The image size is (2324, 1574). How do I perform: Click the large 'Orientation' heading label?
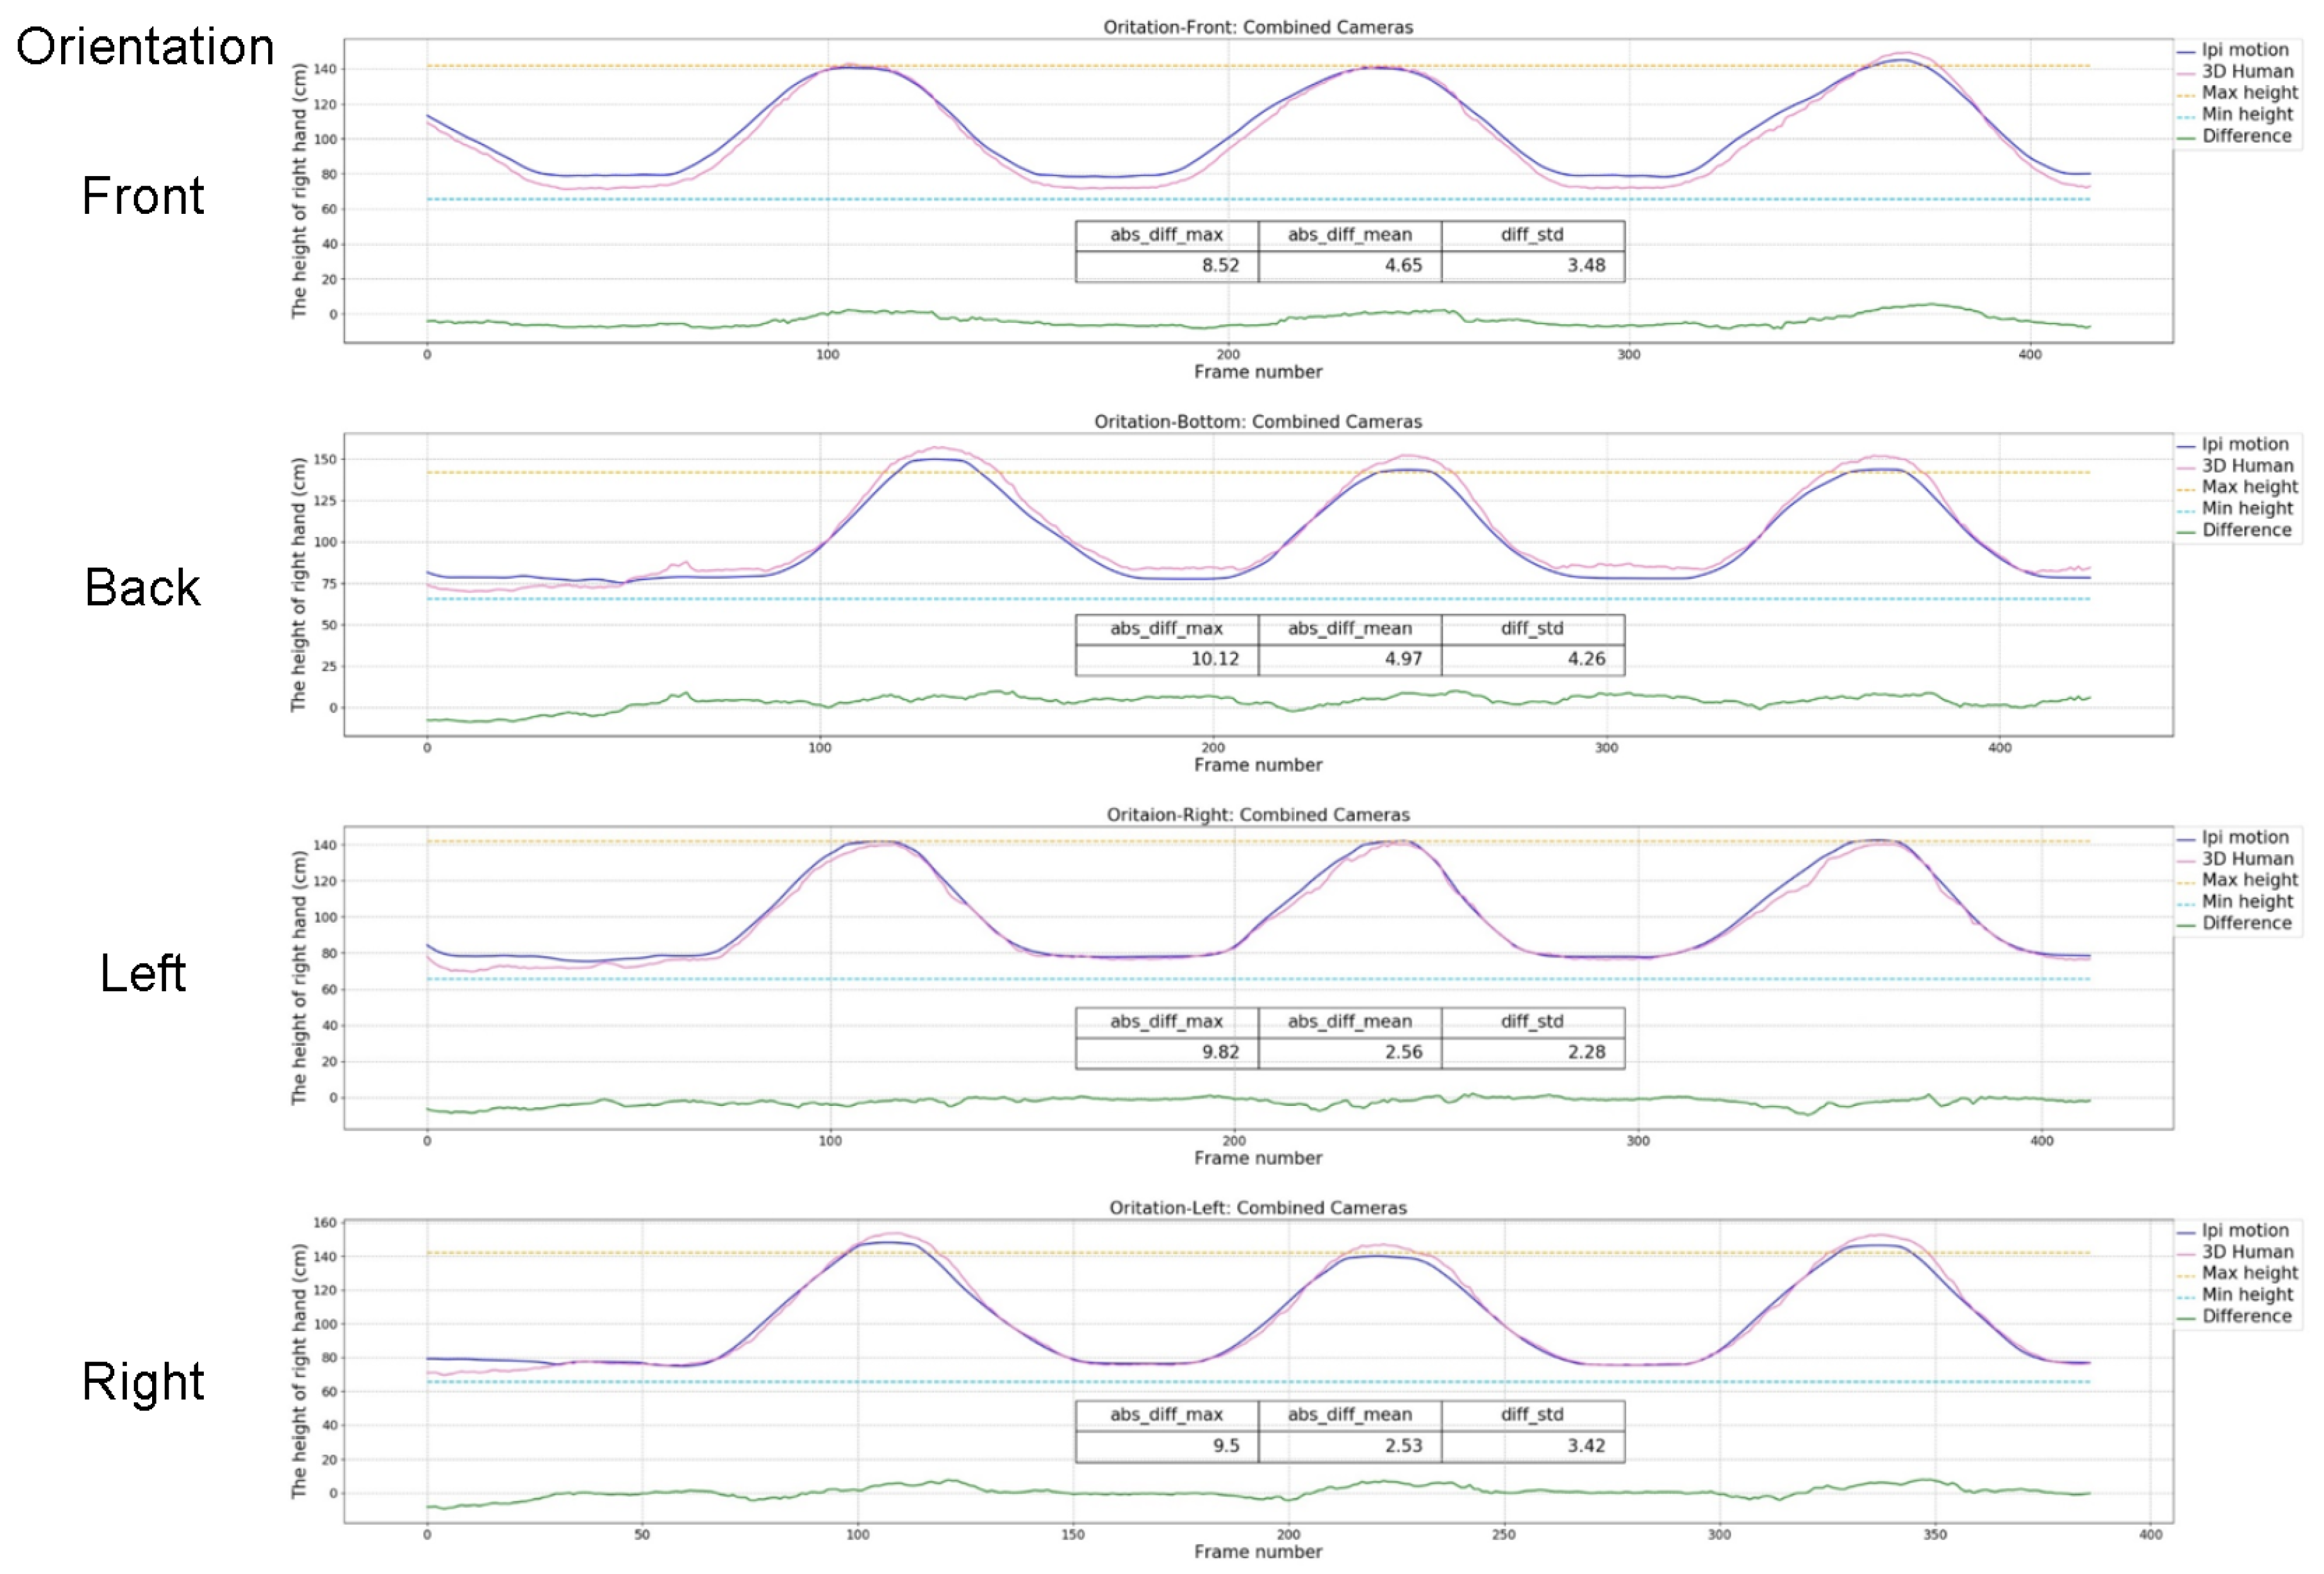(145, 47)
